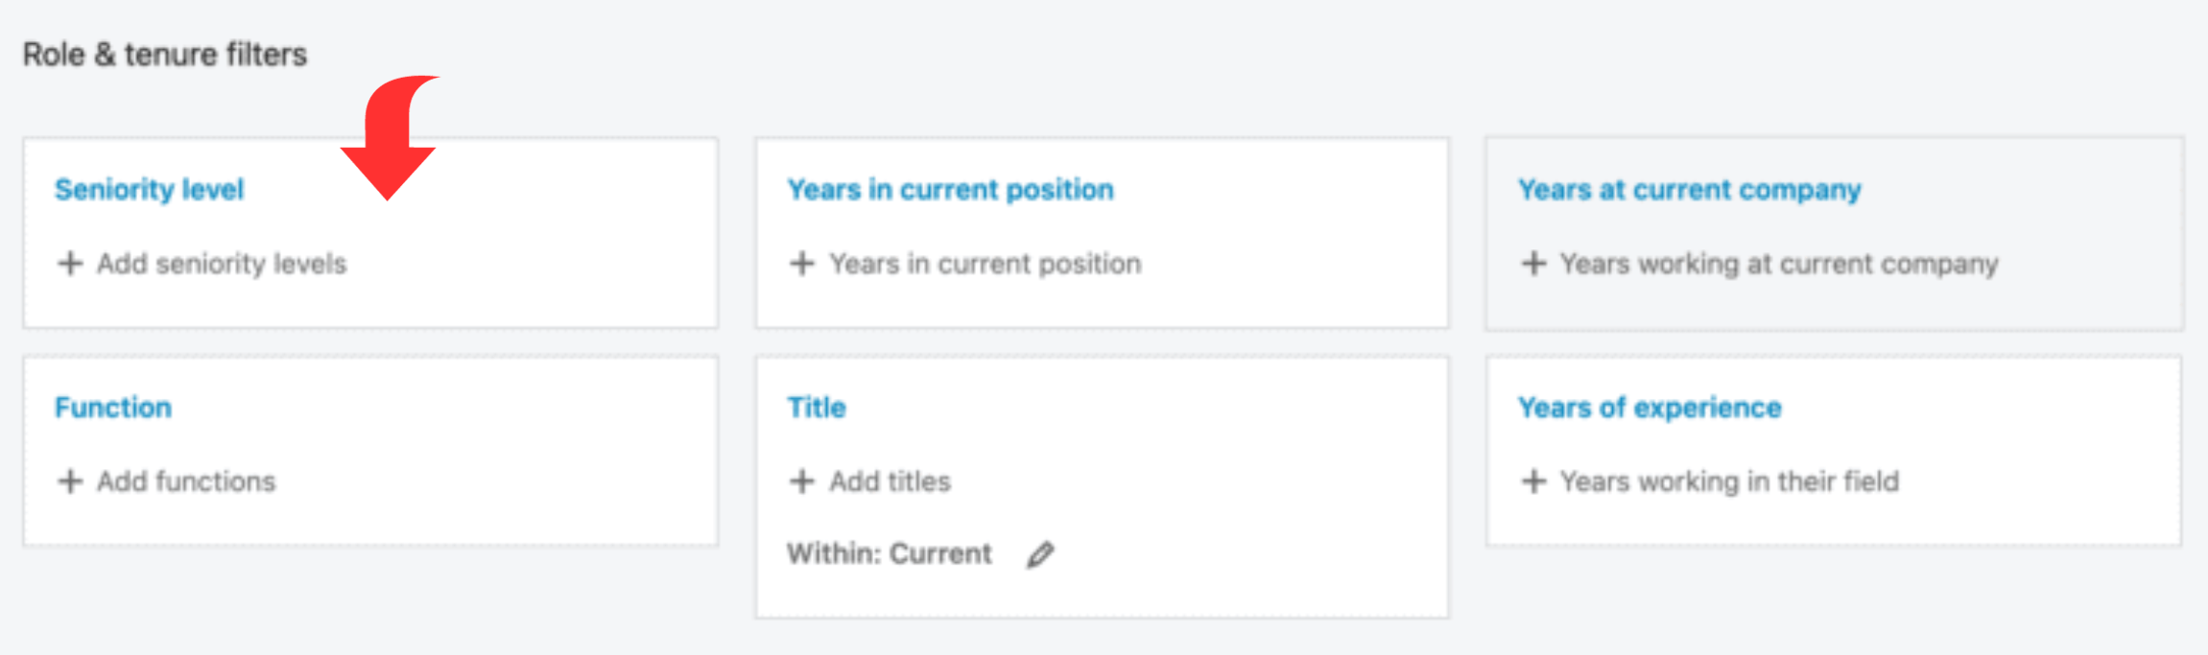Edit the Within: Current scope via pencil icon

[x=1040, y=554]
